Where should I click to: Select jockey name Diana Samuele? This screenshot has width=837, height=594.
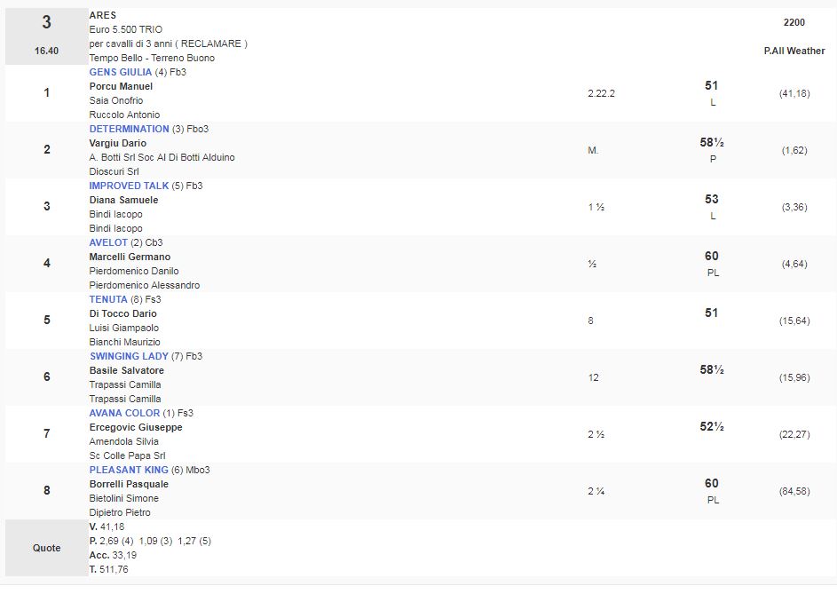[123, 200]
